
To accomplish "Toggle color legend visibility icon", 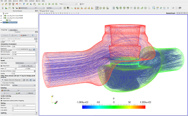I will pyautogui.click(x=3, y=8).
